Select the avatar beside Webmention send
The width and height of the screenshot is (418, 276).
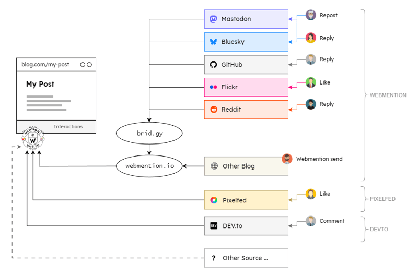coord(287,159)
